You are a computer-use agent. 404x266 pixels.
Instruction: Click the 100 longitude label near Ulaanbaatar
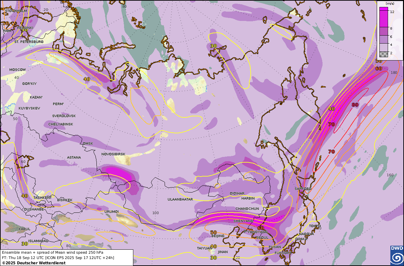tap(156, 213)
